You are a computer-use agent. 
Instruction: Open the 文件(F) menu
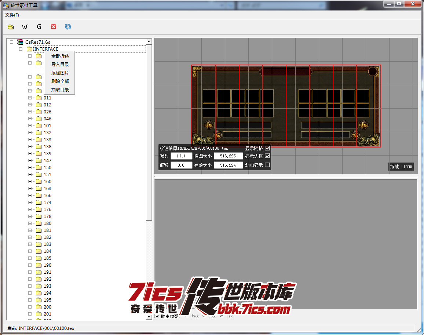point(12,15)
